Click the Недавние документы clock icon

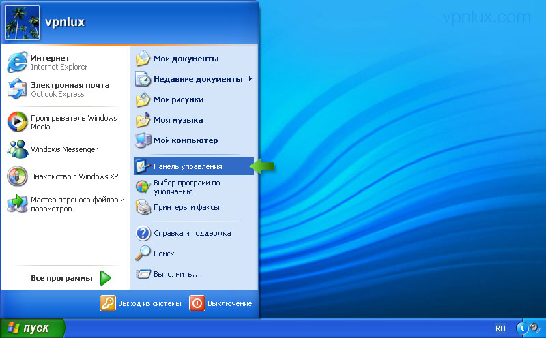tap(143, 79)
